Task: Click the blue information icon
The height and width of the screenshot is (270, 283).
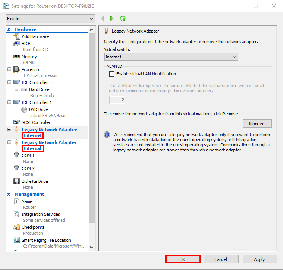Action: (107, 135)
